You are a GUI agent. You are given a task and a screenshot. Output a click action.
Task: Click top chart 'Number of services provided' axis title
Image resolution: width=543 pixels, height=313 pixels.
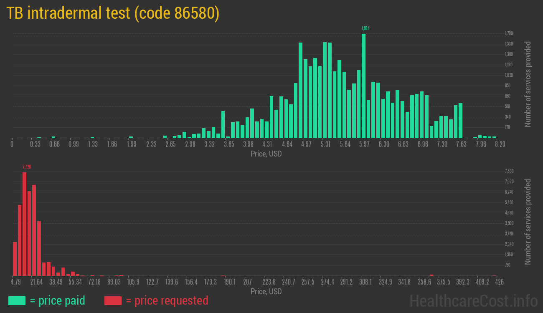(528, 84)
